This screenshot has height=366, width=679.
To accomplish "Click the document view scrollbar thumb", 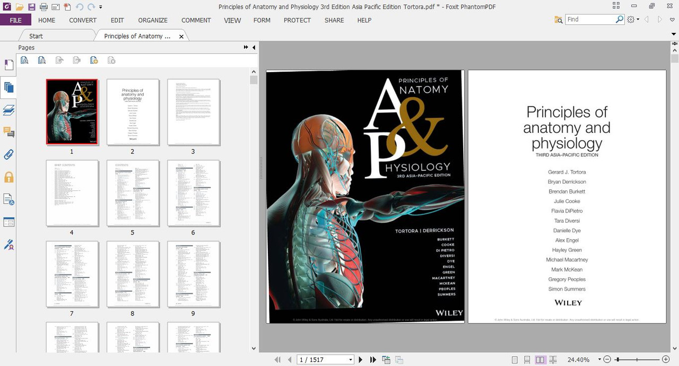I will click(x=675, y=58).
